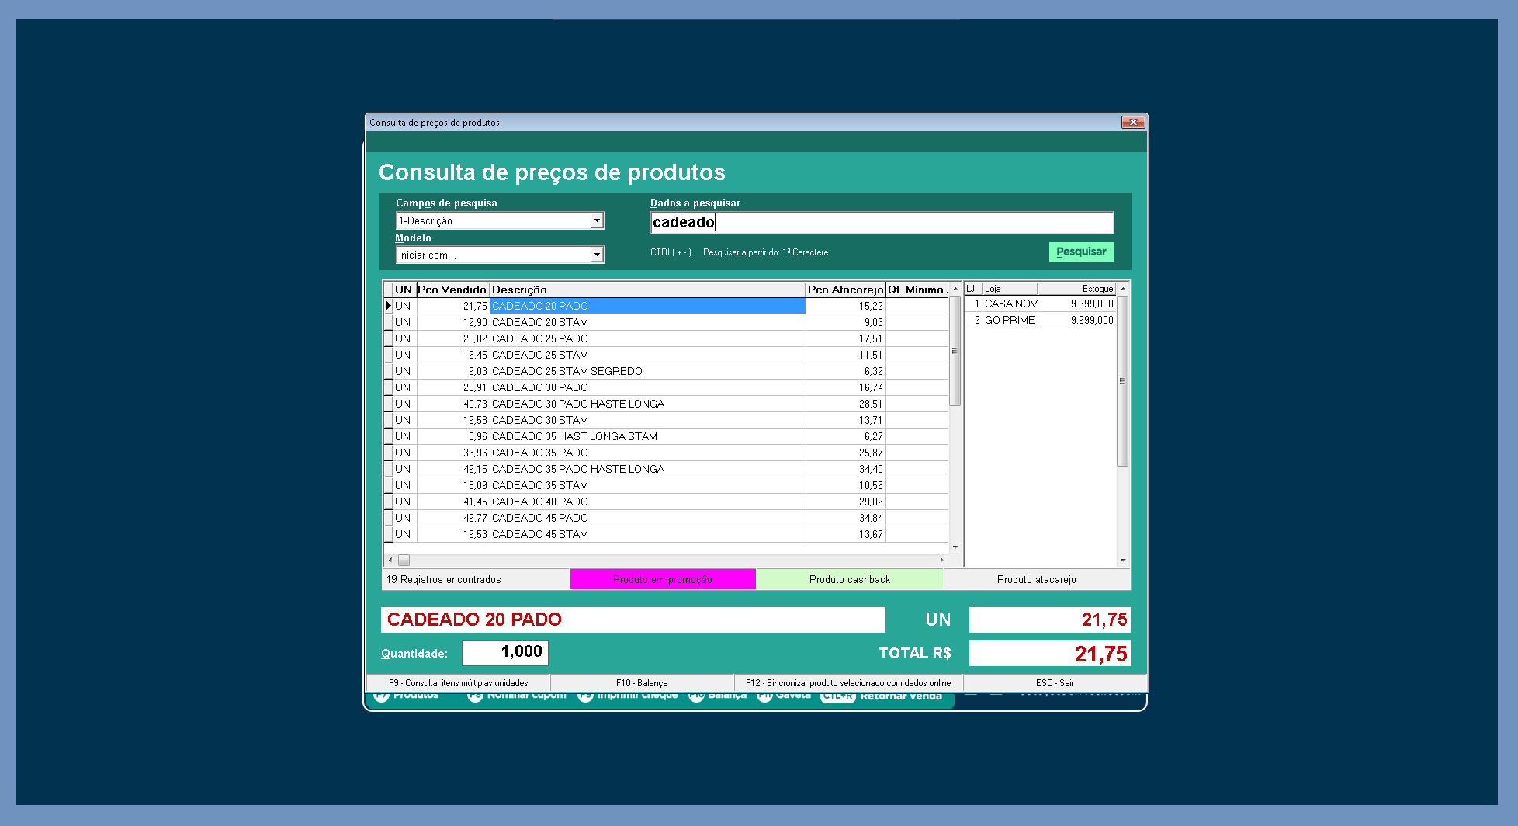Image resolution: width=1518 pixels, height=826 pixels.
Task: Click F12 Sincronizar produto selecionado button
Action: pos(848,683)
